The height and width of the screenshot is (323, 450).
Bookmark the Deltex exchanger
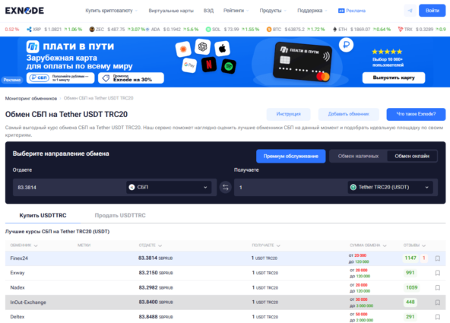(437, 317)
